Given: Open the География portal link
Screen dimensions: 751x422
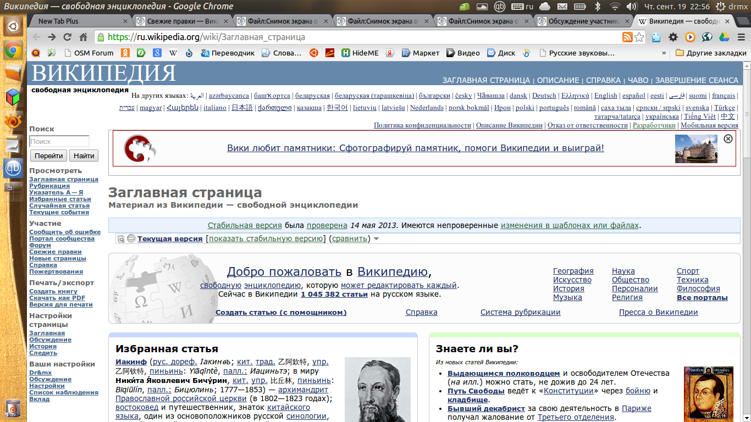Looking at the screenshot, I should [x=573, y=271].
